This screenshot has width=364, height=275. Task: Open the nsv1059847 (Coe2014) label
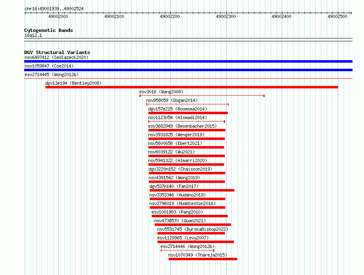click(49, 66)
